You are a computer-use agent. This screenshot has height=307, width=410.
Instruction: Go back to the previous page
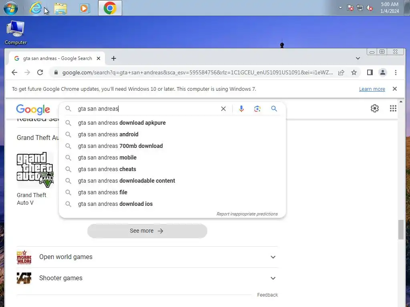(x=14, y=73)
